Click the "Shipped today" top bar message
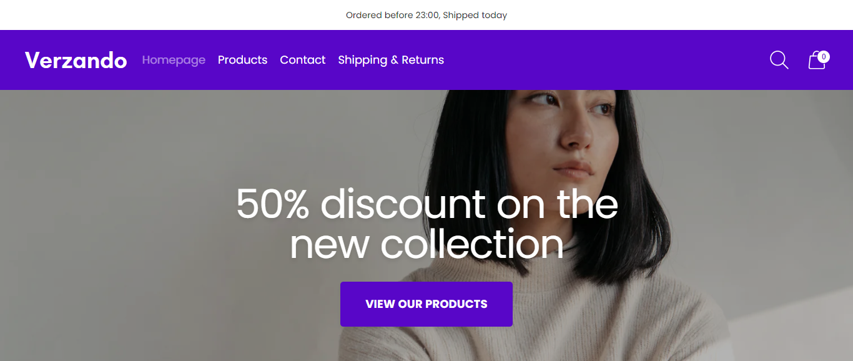 point(475,15)
